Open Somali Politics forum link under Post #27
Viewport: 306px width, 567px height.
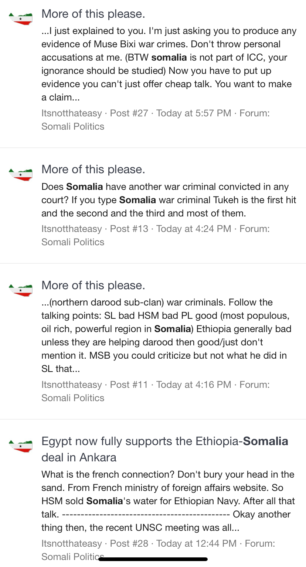(73, 126)
